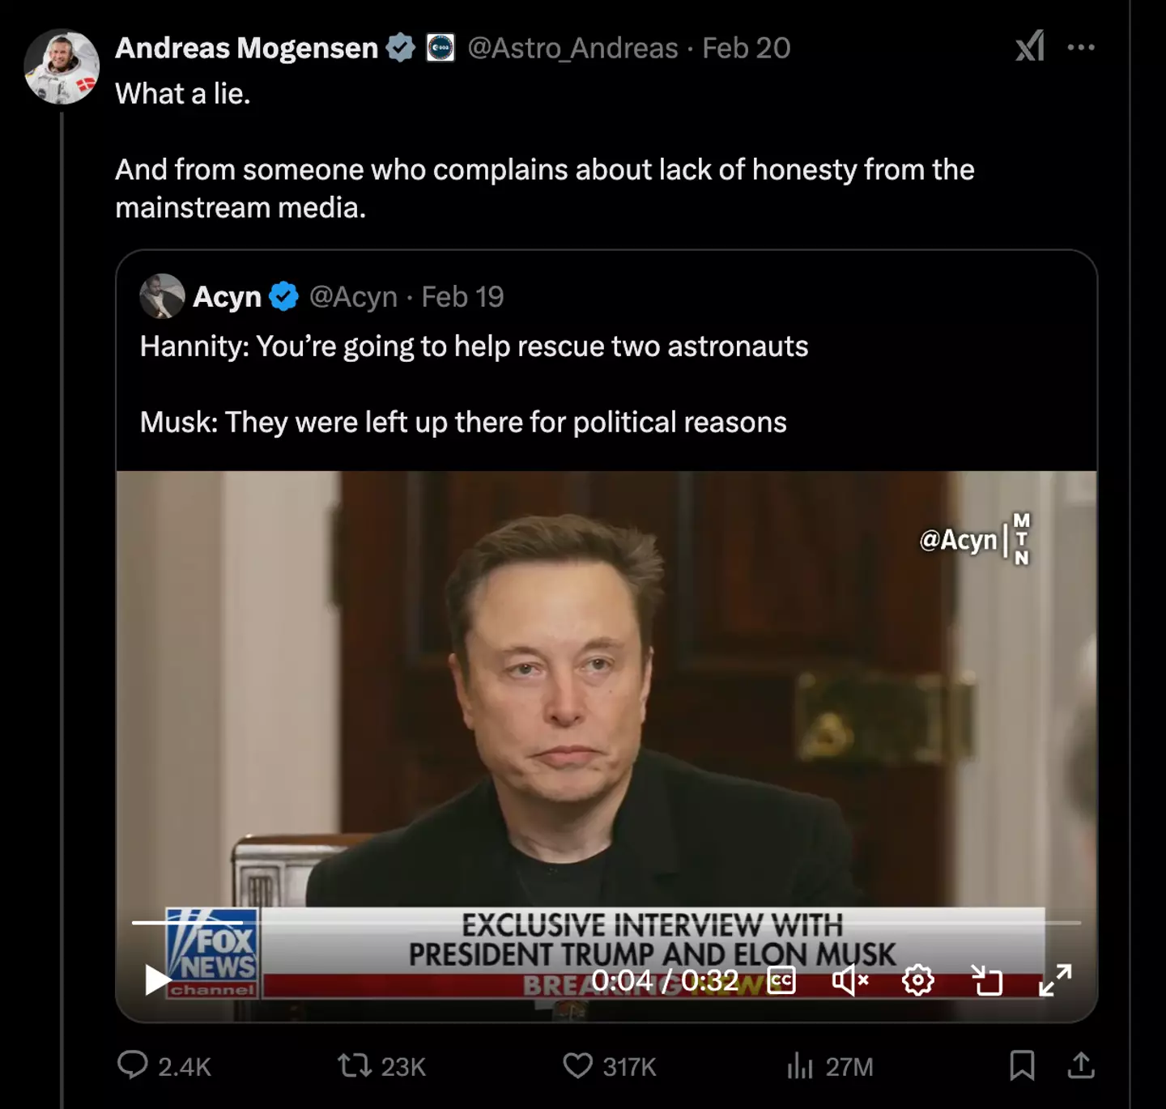The image size is (1166, 1109).
Task: Unmute the video sound
Action: click(x=849, y=980)
